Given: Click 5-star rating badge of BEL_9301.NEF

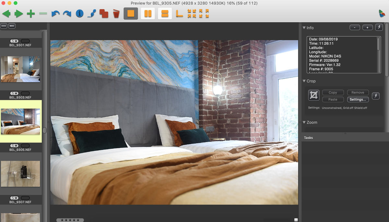Looking at the screenshot, I should click(15, 41).
